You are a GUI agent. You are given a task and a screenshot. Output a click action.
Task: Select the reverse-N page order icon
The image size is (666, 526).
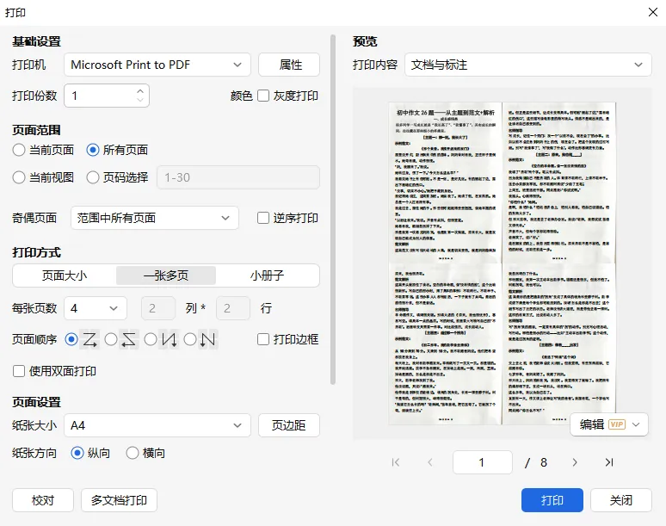click(169, 339)
